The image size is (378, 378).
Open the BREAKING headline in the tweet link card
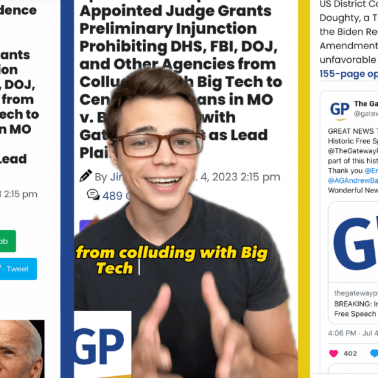tap(356, 304)
